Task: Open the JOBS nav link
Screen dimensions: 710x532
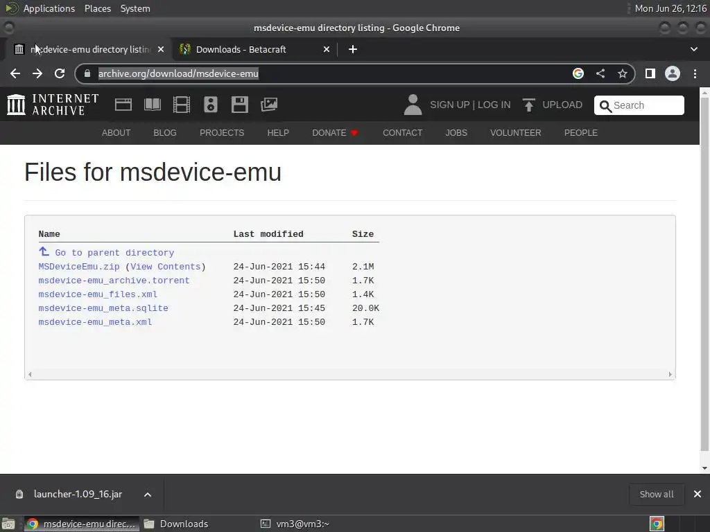Action: coord(456,132)
